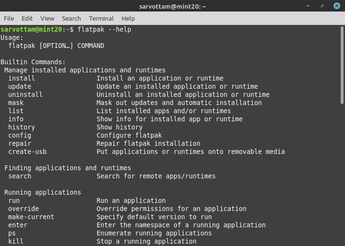Click the 'make-current' command name

(31, 217)
